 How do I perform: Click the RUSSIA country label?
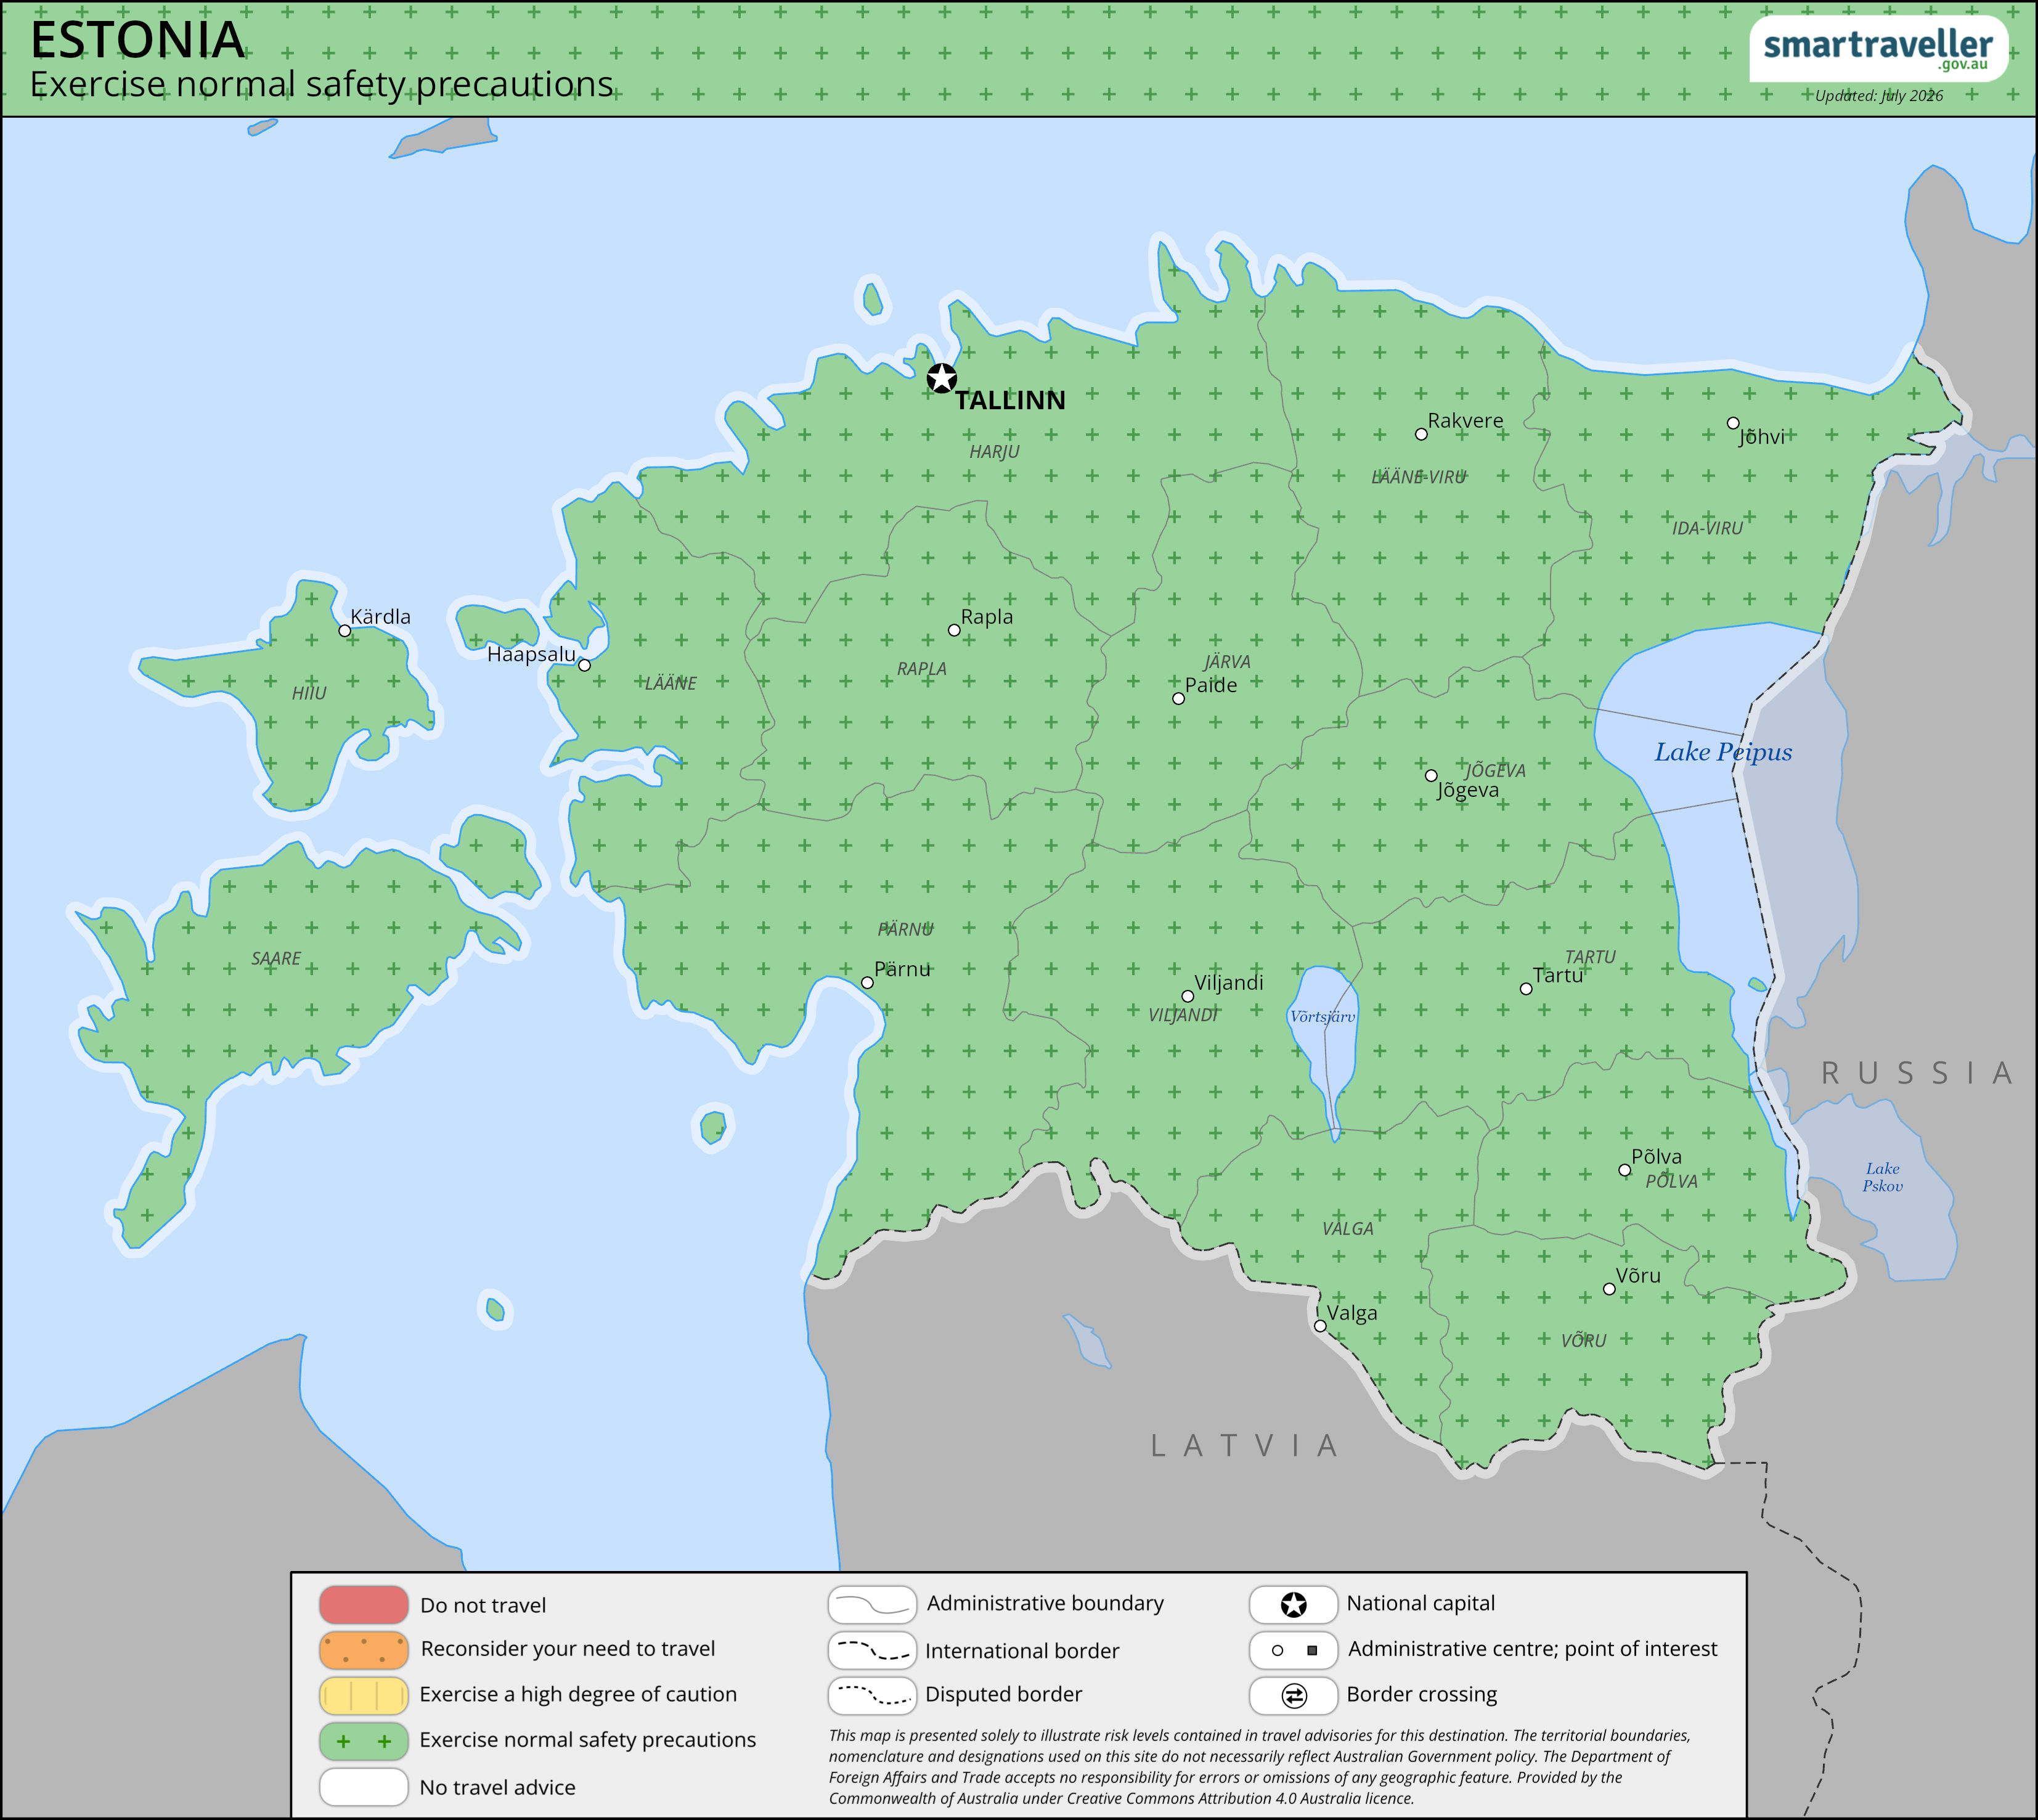click(x=1916, y=1073)
